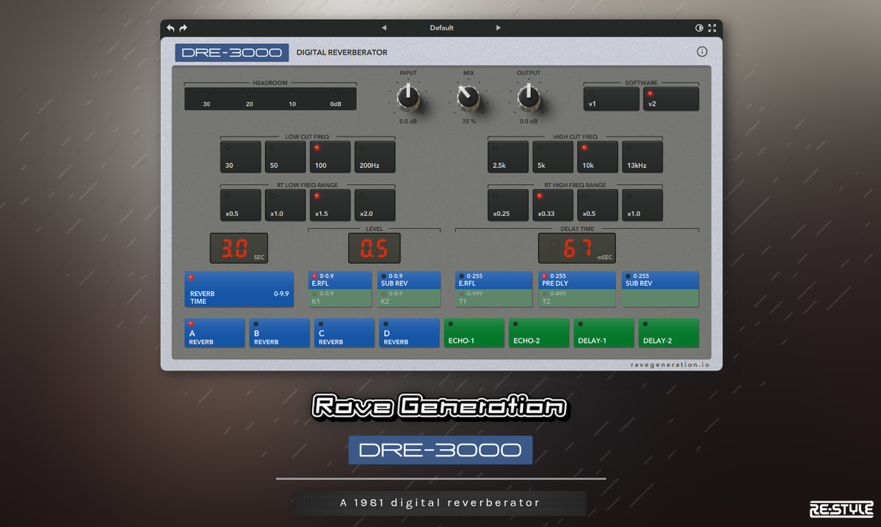Click the fullscreen expand icon

[x=712, y=28]
